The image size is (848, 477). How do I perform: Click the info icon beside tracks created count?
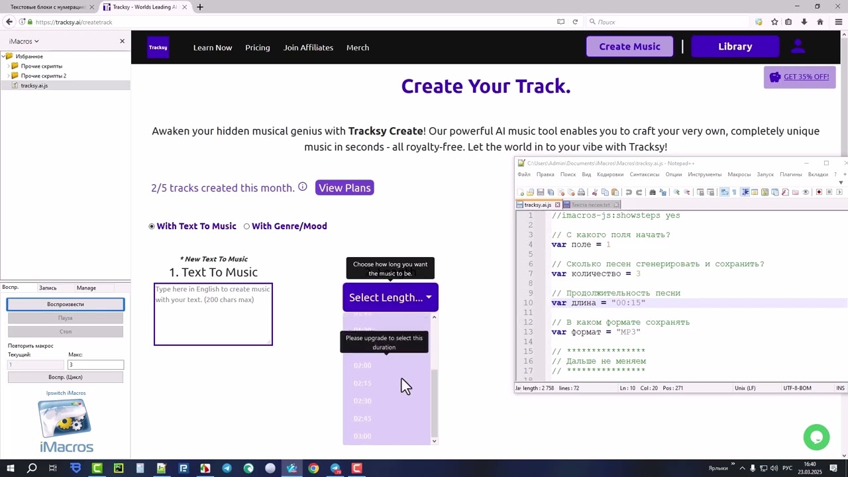coord(303,187)
